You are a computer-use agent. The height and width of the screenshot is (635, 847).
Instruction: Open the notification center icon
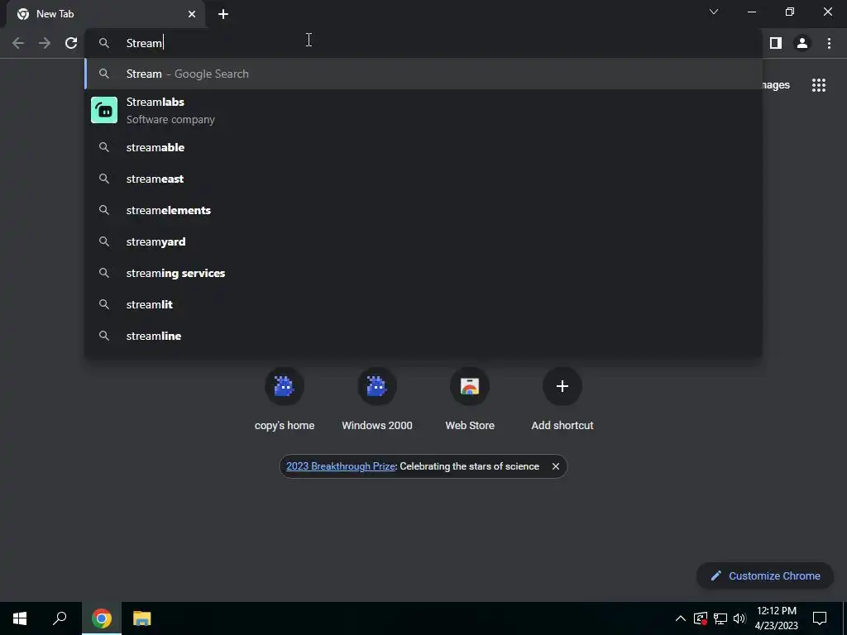click(820, 618)
